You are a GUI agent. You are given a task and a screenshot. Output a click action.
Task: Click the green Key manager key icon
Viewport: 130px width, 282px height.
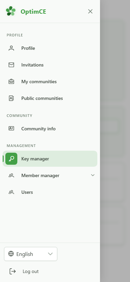11,159
